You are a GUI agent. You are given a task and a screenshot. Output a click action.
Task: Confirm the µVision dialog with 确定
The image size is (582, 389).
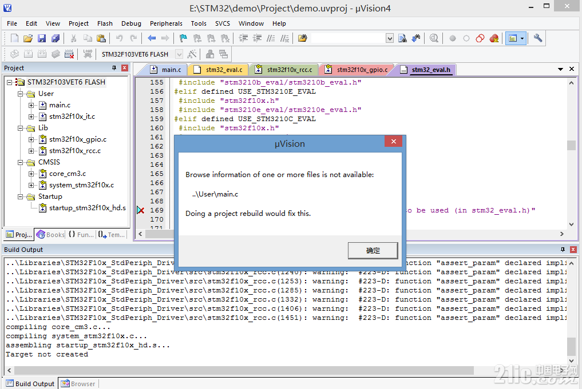[x=373, y=251]
